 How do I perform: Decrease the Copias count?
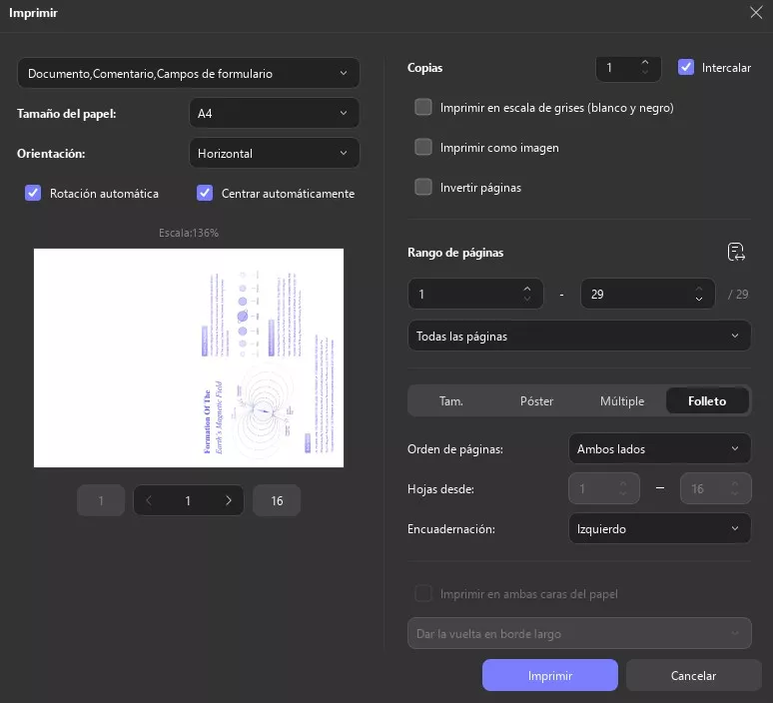pyautogui.click(x=645, y=72)
